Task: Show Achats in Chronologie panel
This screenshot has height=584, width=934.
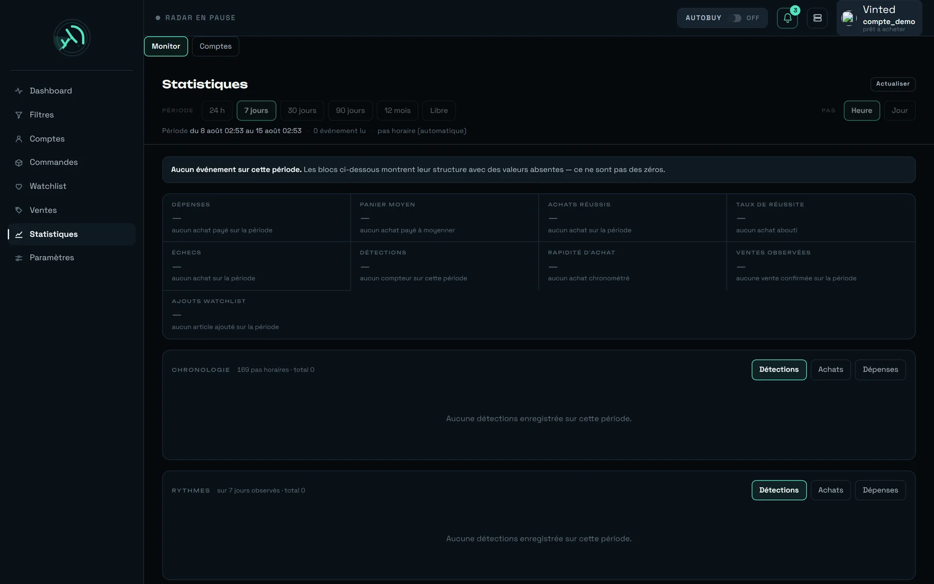Action: pyautogui.click(x=831, y=370)
